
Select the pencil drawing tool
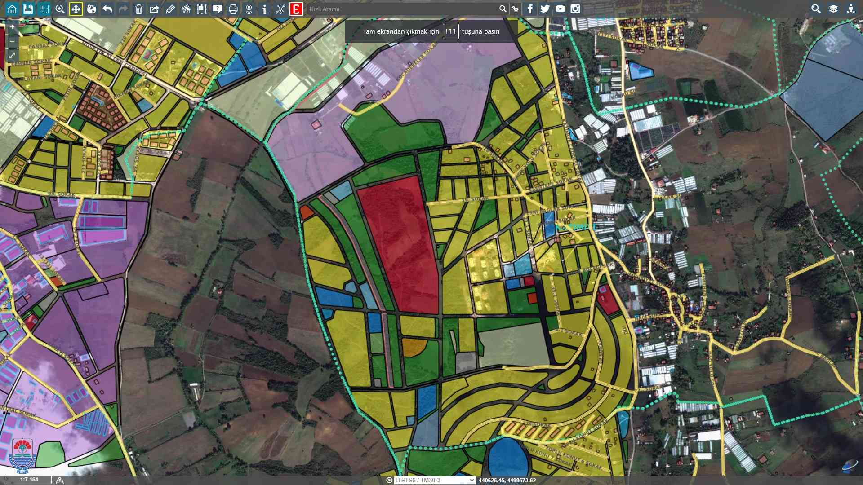click(x=170, y=9)
